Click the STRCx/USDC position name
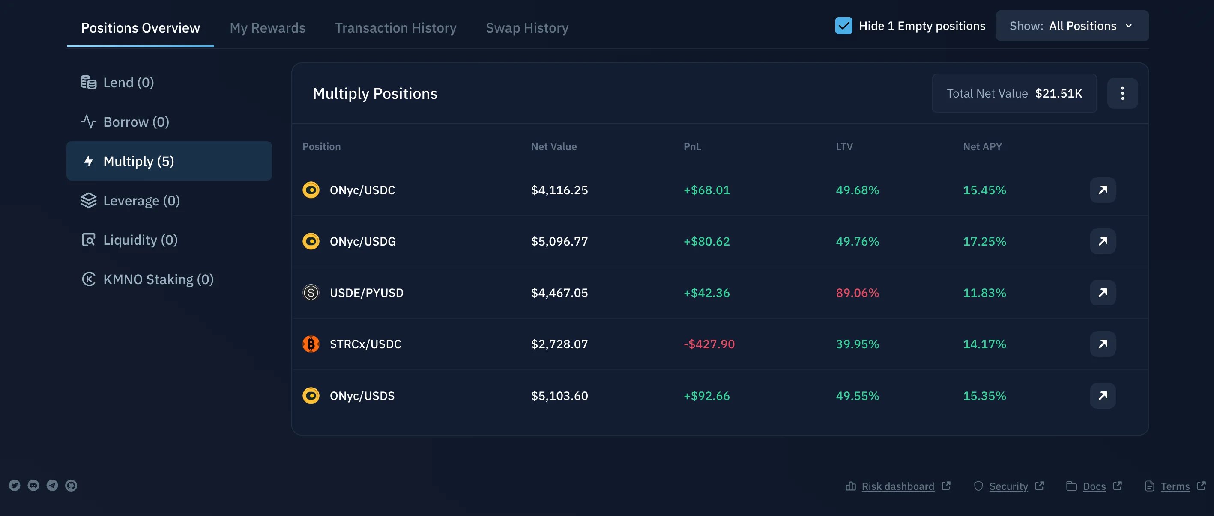 coord(365,344)
